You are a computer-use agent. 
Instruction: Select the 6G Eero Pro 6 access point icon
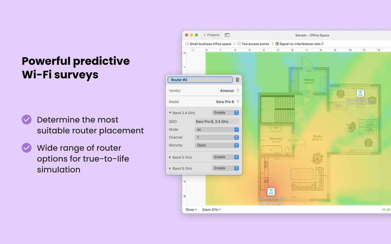click(271, 192)
